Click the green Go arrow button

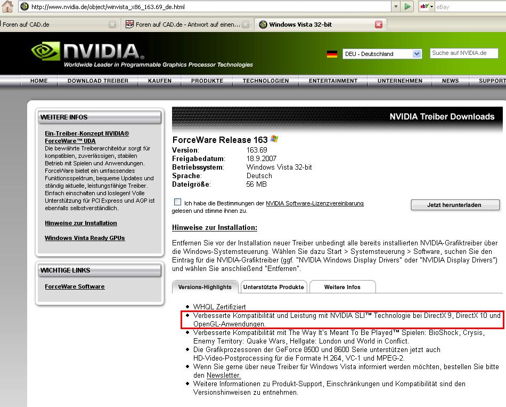[x=407, y=6]
